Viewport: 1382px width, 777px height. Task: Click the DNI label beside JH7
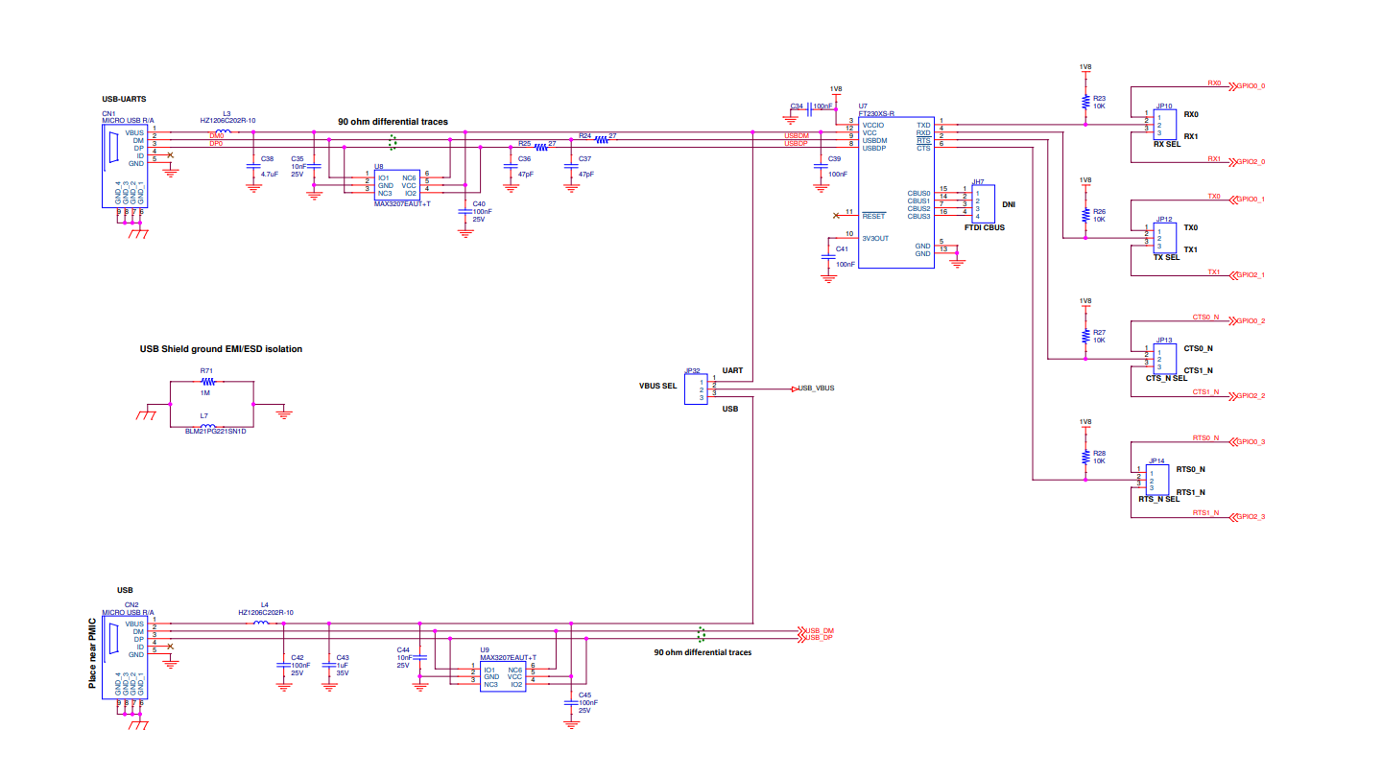(1009, 204)
